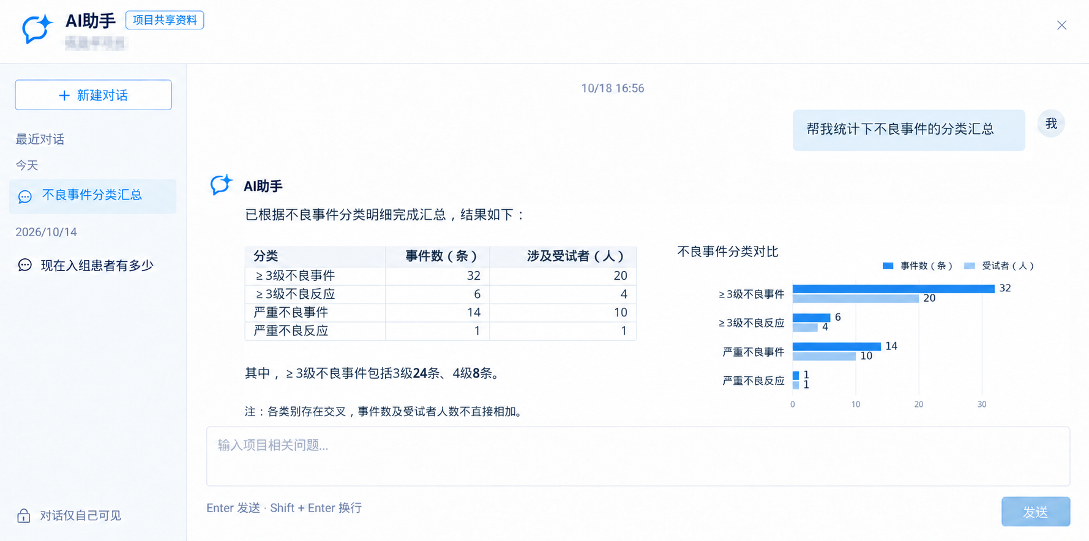Click the AI助手 avatar icon in reply
Viewport: 1089px width, 541px height.
221,185
